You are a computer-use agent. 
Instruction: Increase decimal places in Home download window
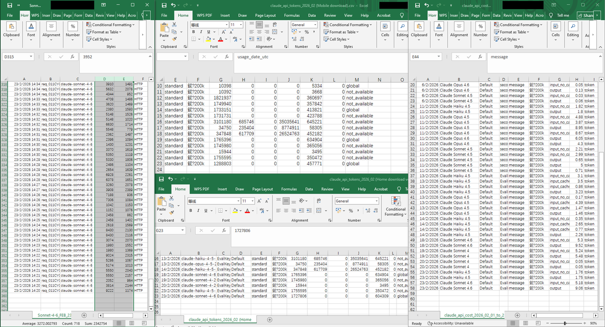(368, 211)
